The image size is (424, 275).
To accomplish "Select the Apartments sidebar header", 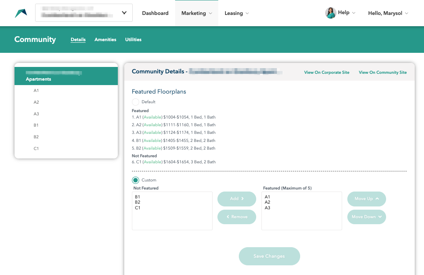I will click(x=66, y=76).
